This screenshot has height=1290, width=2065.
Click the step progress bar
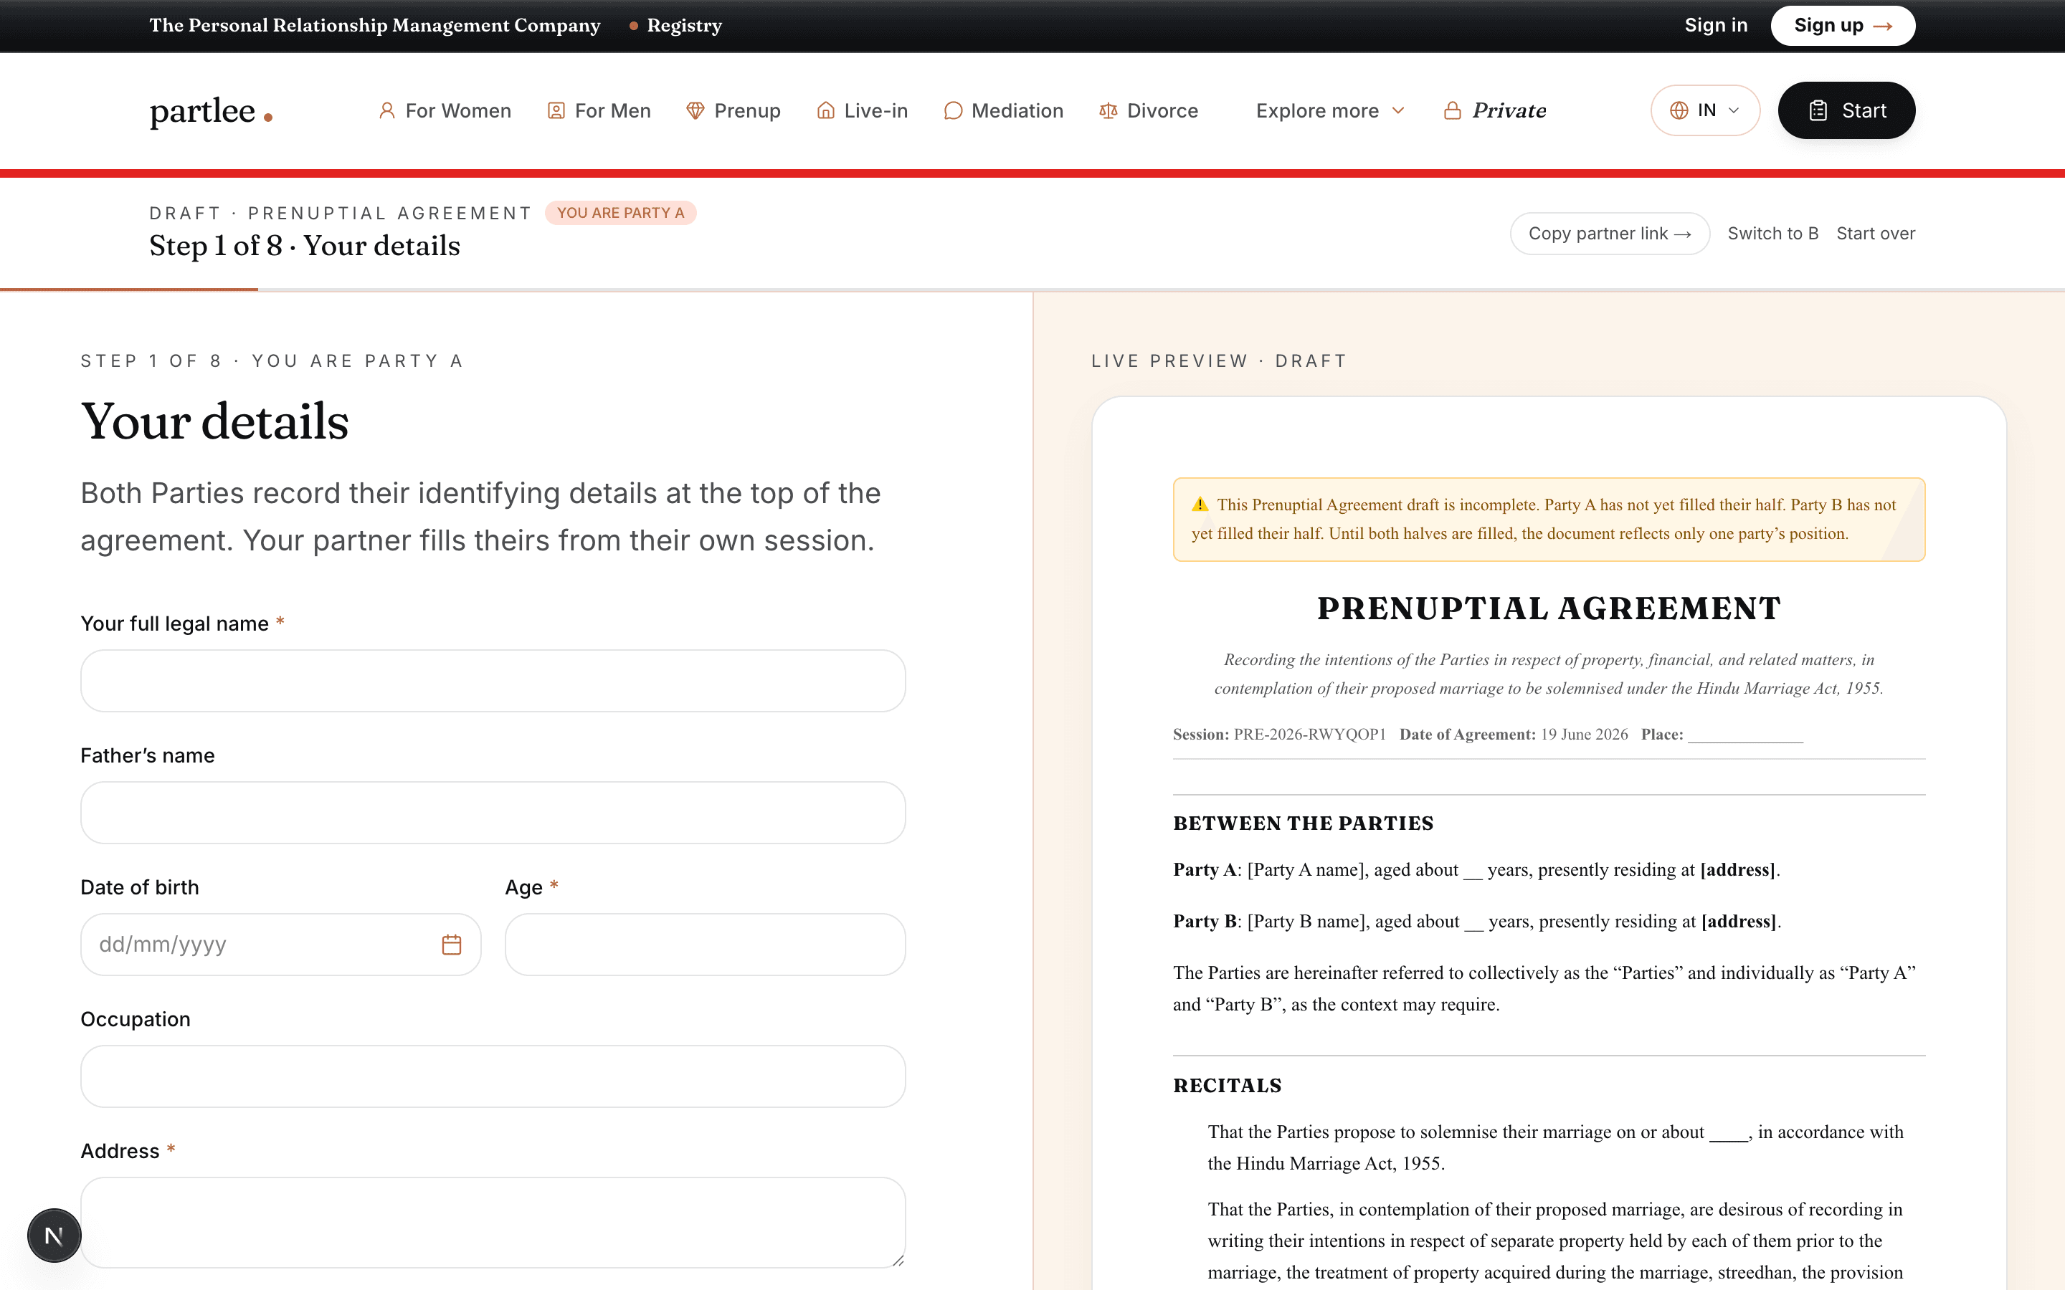pos(1032,290)
